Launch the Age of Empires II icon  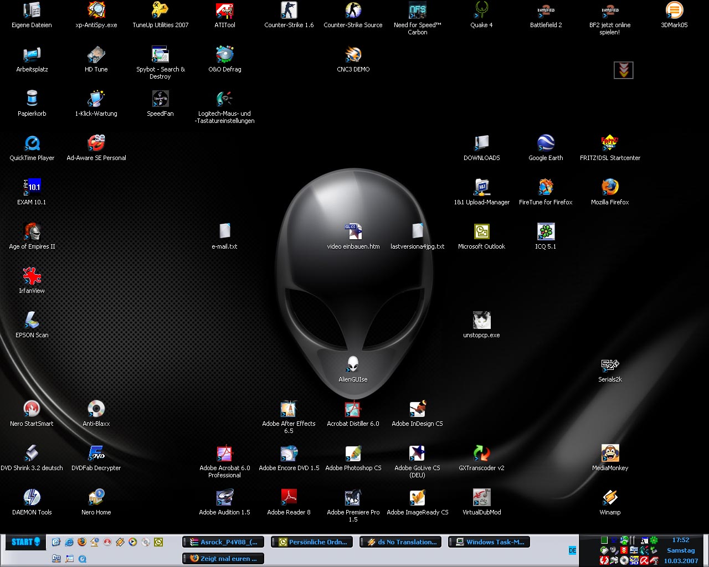pyautogui.click(x=32, y=237)
